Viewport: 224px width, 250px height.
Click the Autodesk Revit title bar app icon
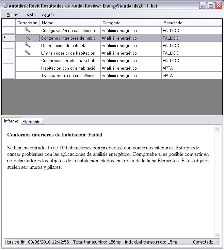click(5, 6)
